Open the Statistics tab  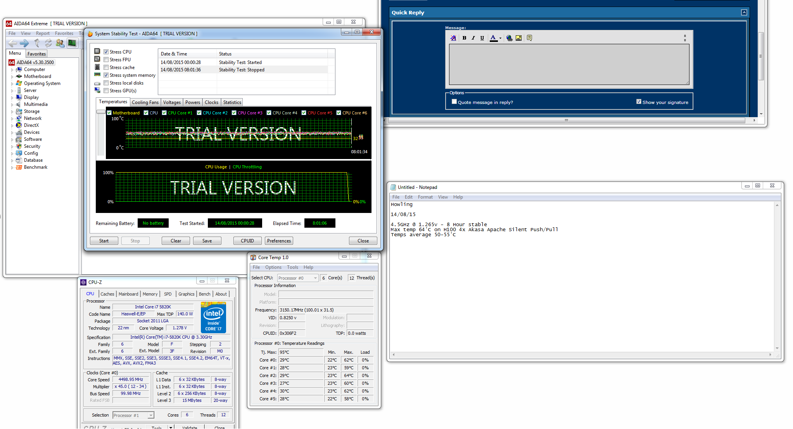232,102
